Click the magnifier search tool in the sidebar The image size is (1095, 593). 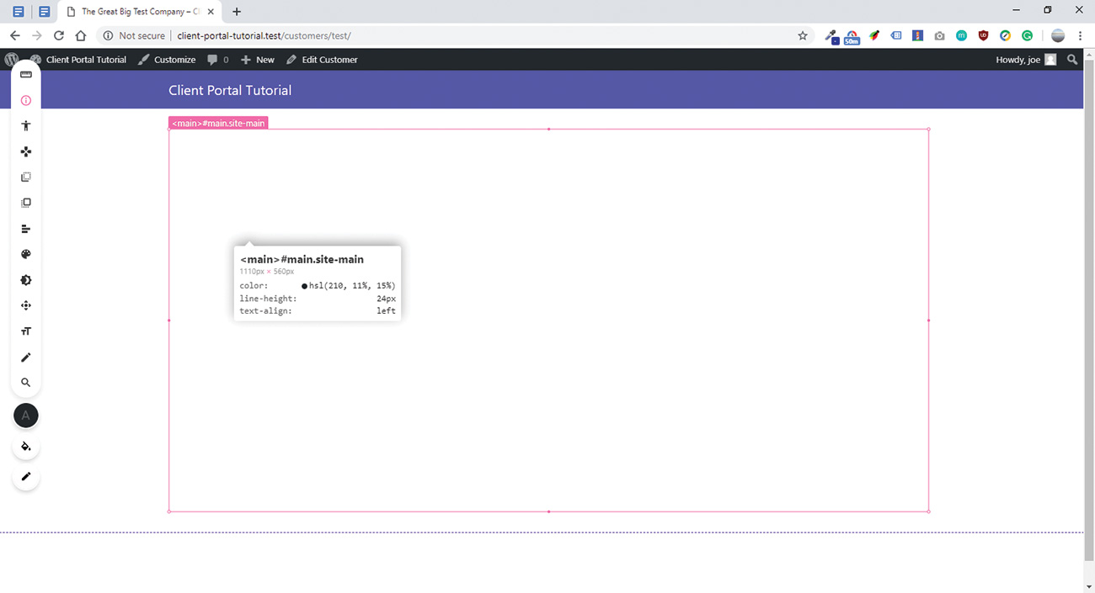pyautogui.click(x=25, y=382)
